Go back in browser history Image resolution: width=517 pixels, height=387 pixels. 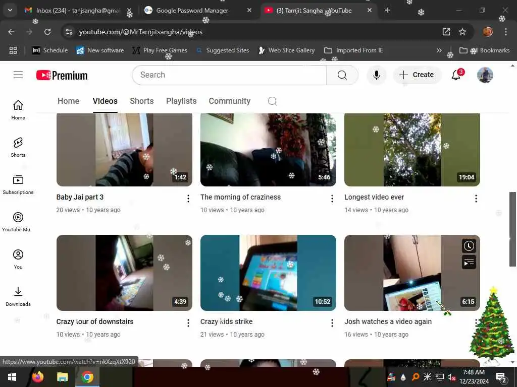pyautogui.click(x=11, y=32)
